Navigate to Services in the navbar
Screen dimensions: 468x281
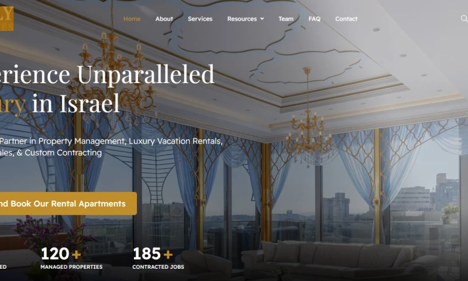click(200, 19)
